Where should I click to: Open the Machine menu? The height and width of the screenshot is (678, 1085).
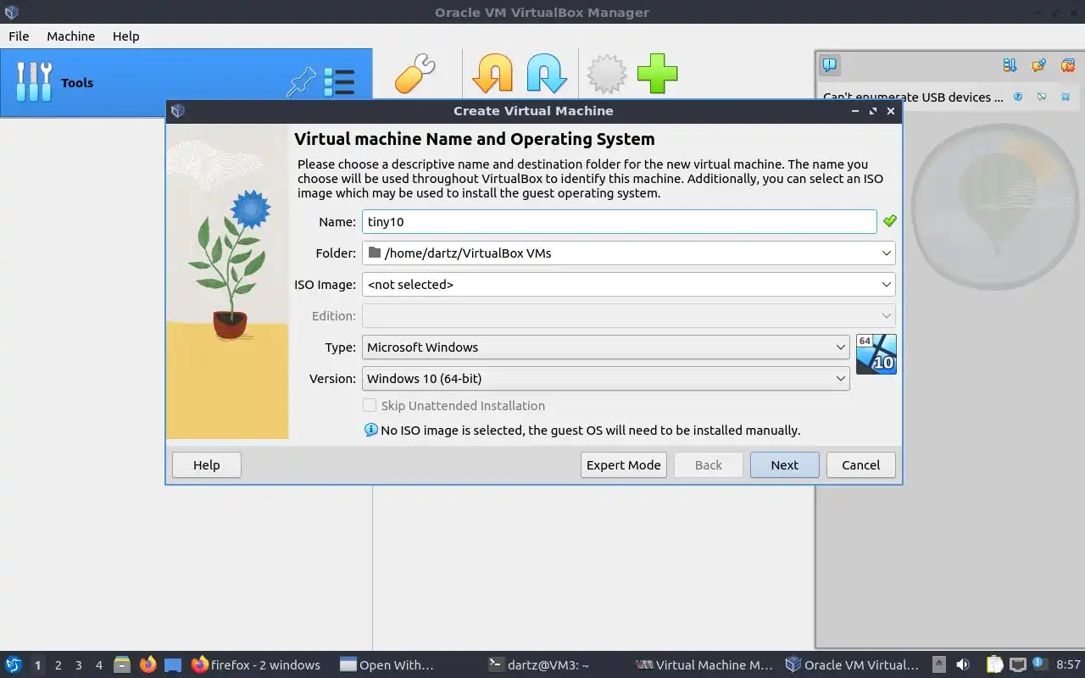(70, 36)
